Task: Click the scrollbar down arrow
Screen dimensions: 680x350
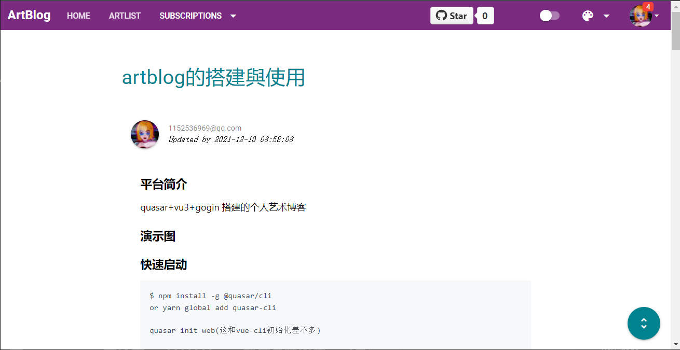Action: 675,345
